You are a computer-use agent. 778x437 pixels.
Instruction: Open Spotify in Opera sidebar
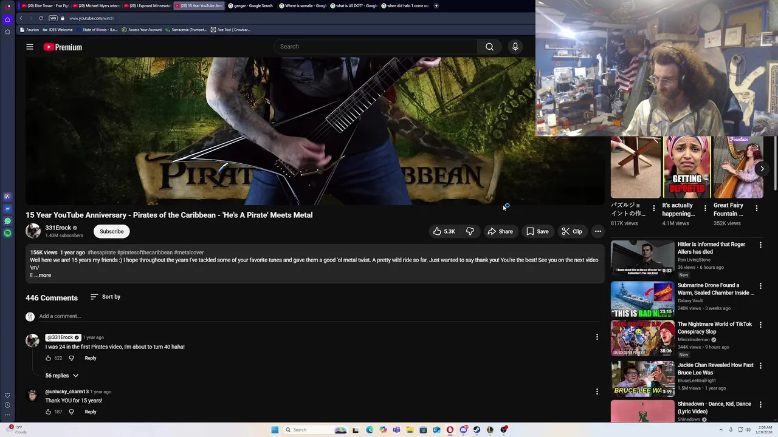tap(7, 233)
